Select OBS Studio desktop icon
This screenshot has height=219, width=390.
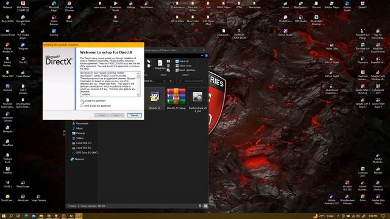(300, 19)
